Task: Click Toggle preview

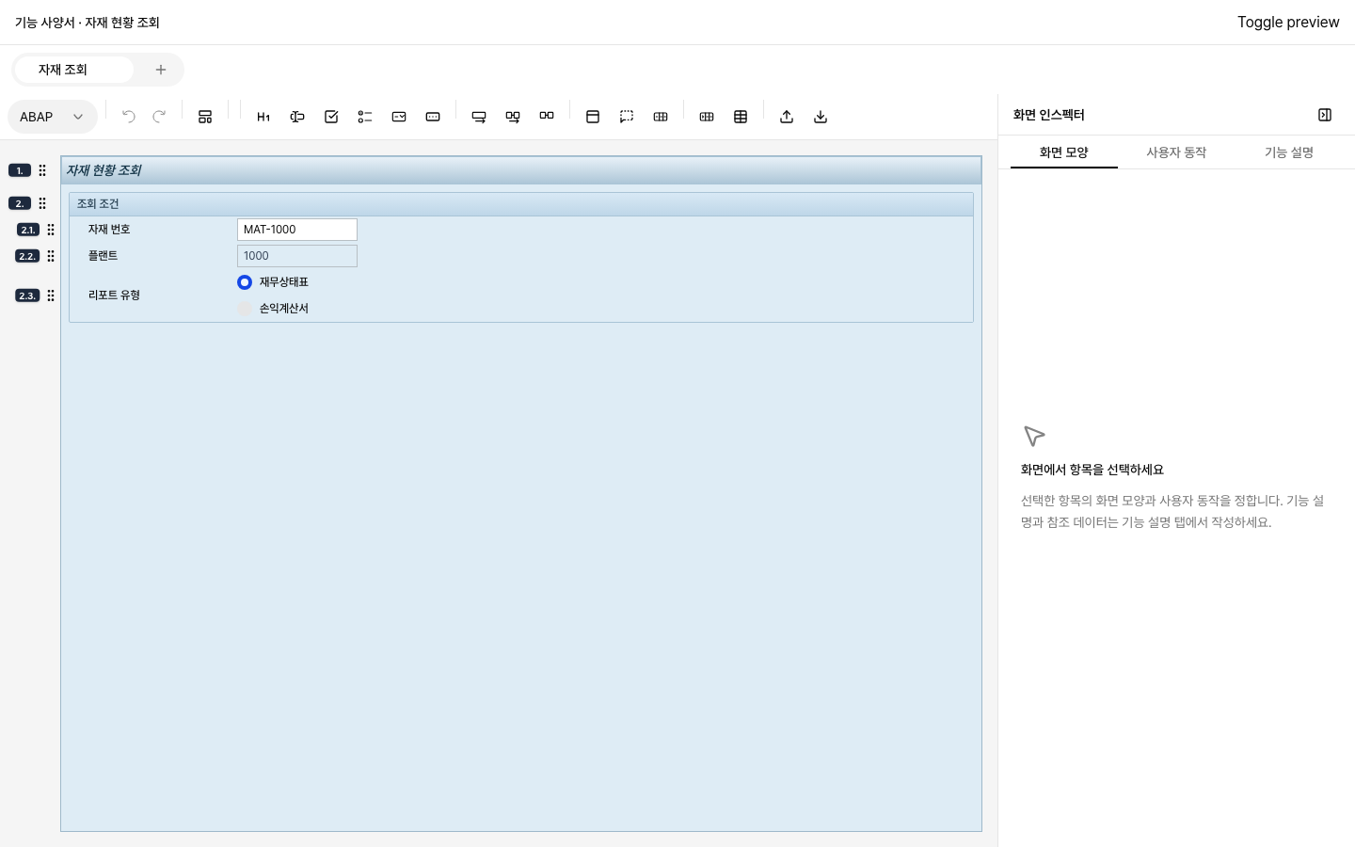Action: tap(1288, 22)
